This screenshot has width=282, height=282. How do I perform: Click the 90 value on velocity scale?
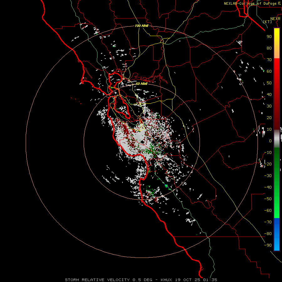tap(269, 37)
